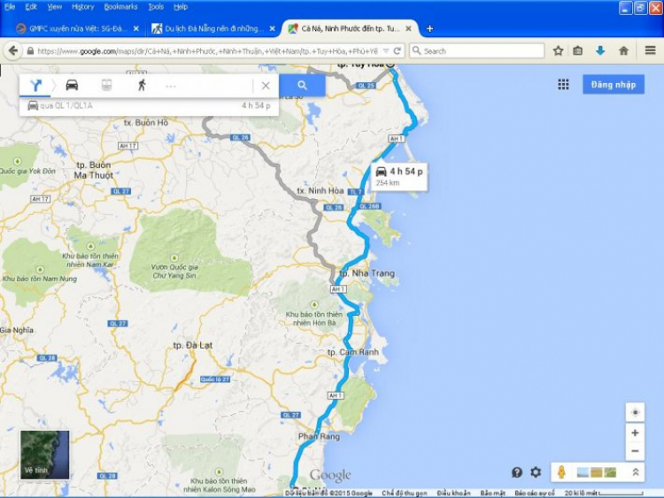The image size is (664, 498).
Task: Click Chế độ thu gọn link
Action: (x=404, y=494)
